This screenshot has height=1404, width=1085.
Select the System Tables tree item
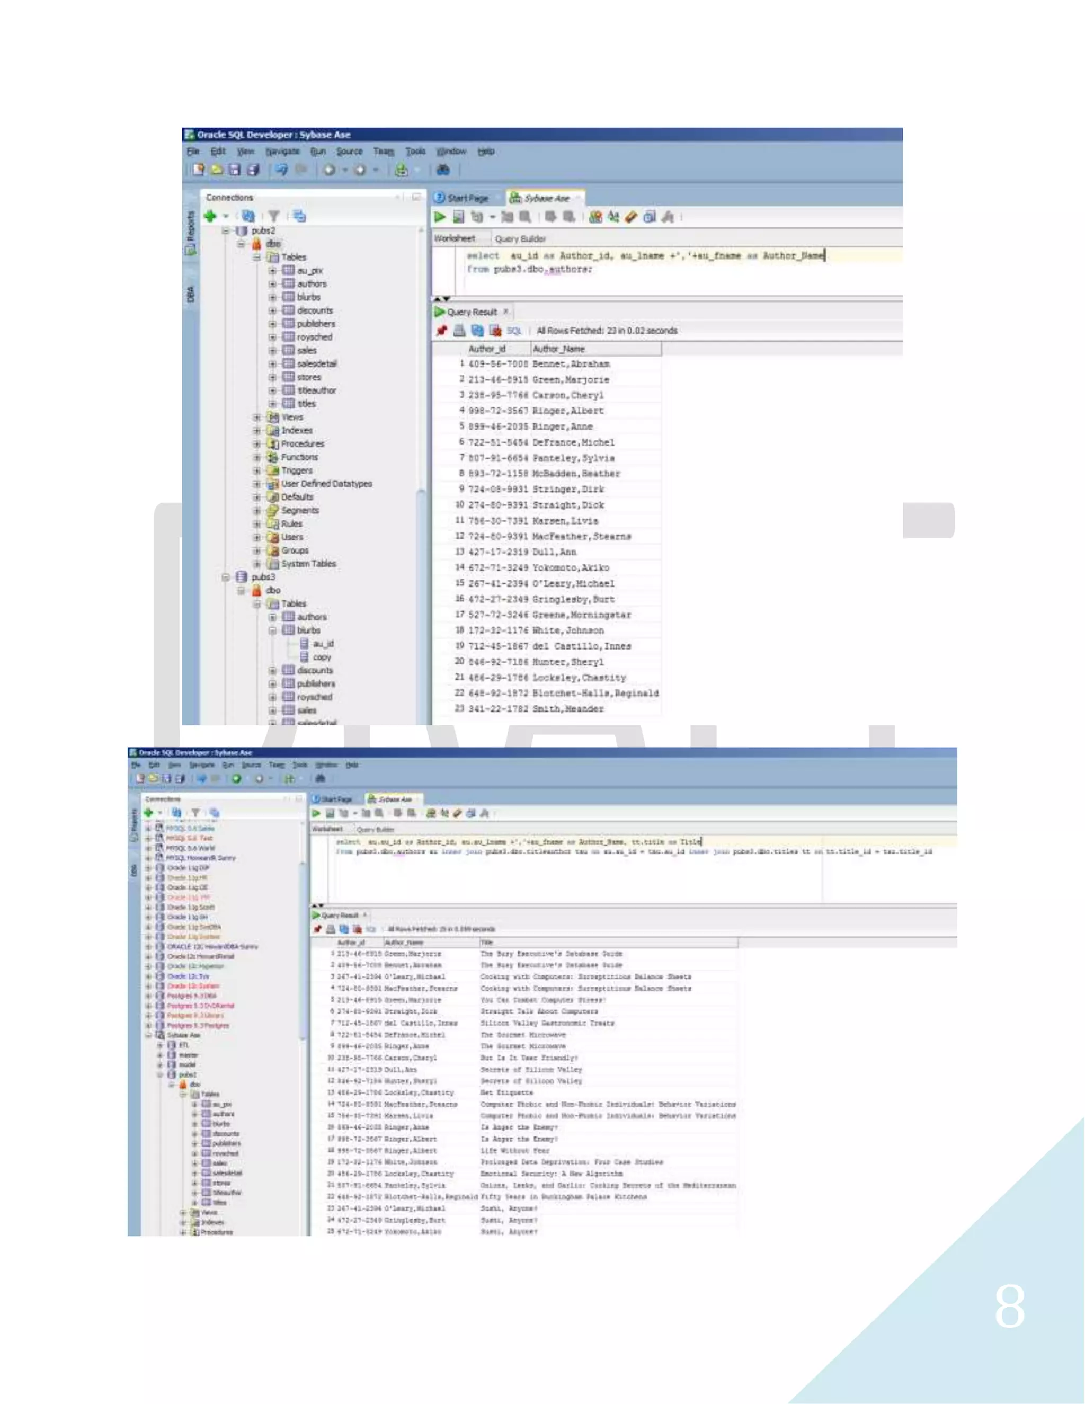(x=308, y=564)
